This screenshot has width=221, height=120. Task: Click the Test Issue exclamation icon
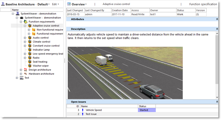(x=83, y=114)
